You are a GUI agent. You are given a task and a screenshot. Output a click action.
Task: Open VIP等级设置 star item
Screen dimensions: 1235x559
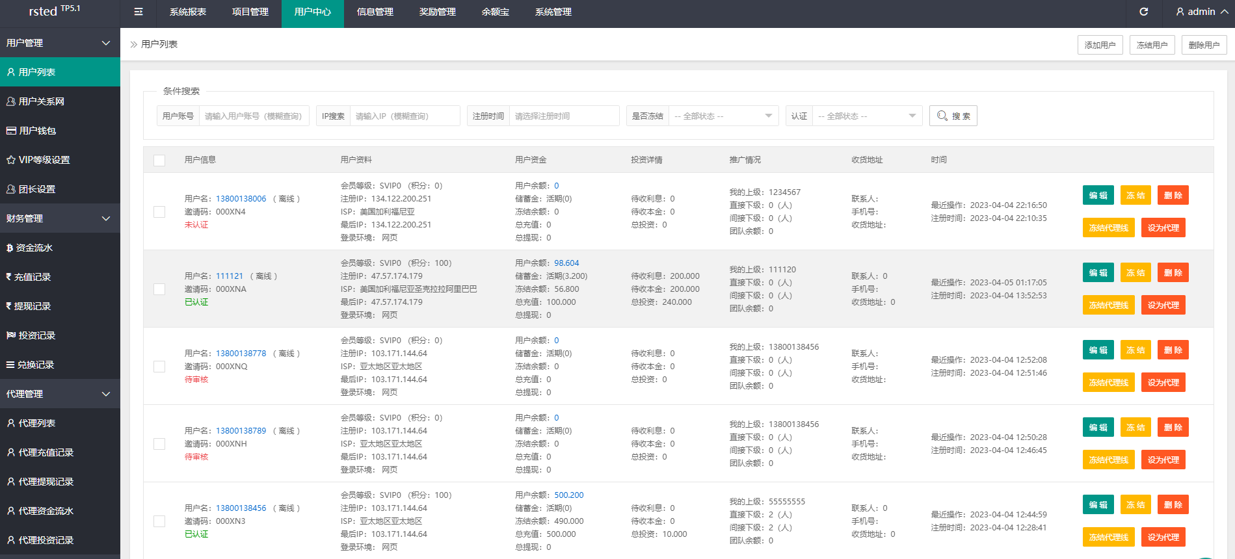pyautogui.click(x=44, y=160)
